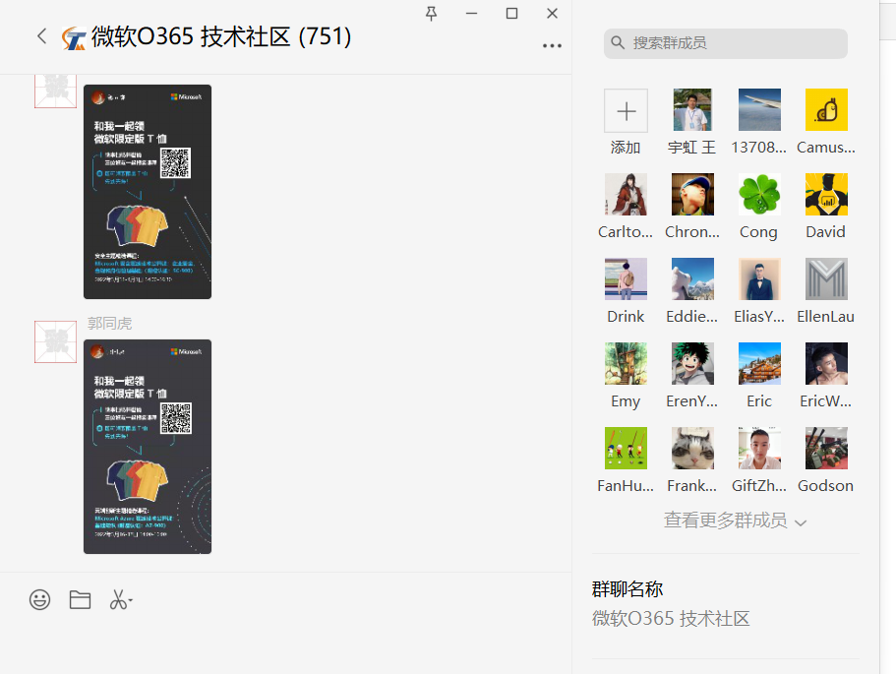Open EllenLau's member avatar
The width and height of the screenshot is (896, 674).
pyautogui.click(x=826, y=279)
